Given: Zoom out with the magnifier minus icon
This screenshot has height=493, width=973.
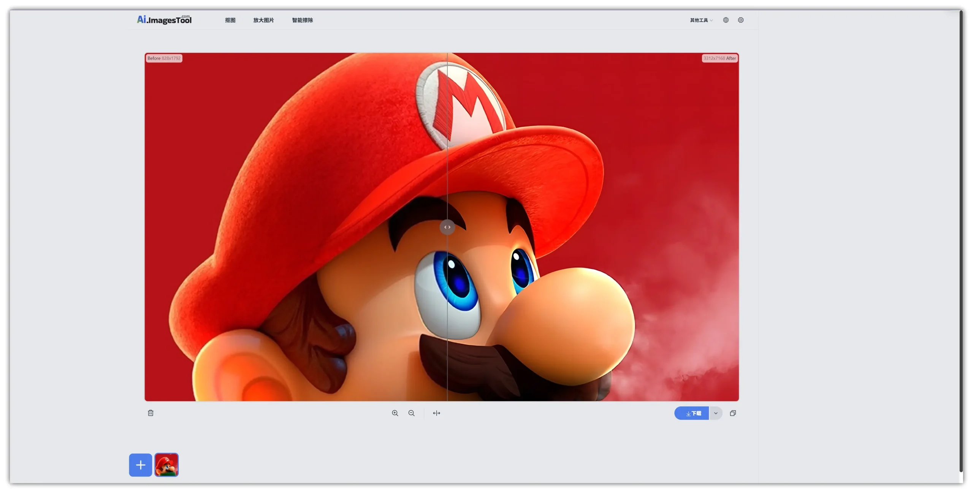Looking at the screenshot, I should pyautogui.click(x=411, y=413).
